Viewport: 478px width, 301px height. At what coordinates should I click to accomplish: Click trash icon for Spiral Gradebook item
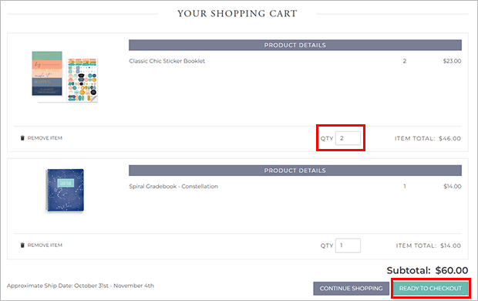[22, 245]
